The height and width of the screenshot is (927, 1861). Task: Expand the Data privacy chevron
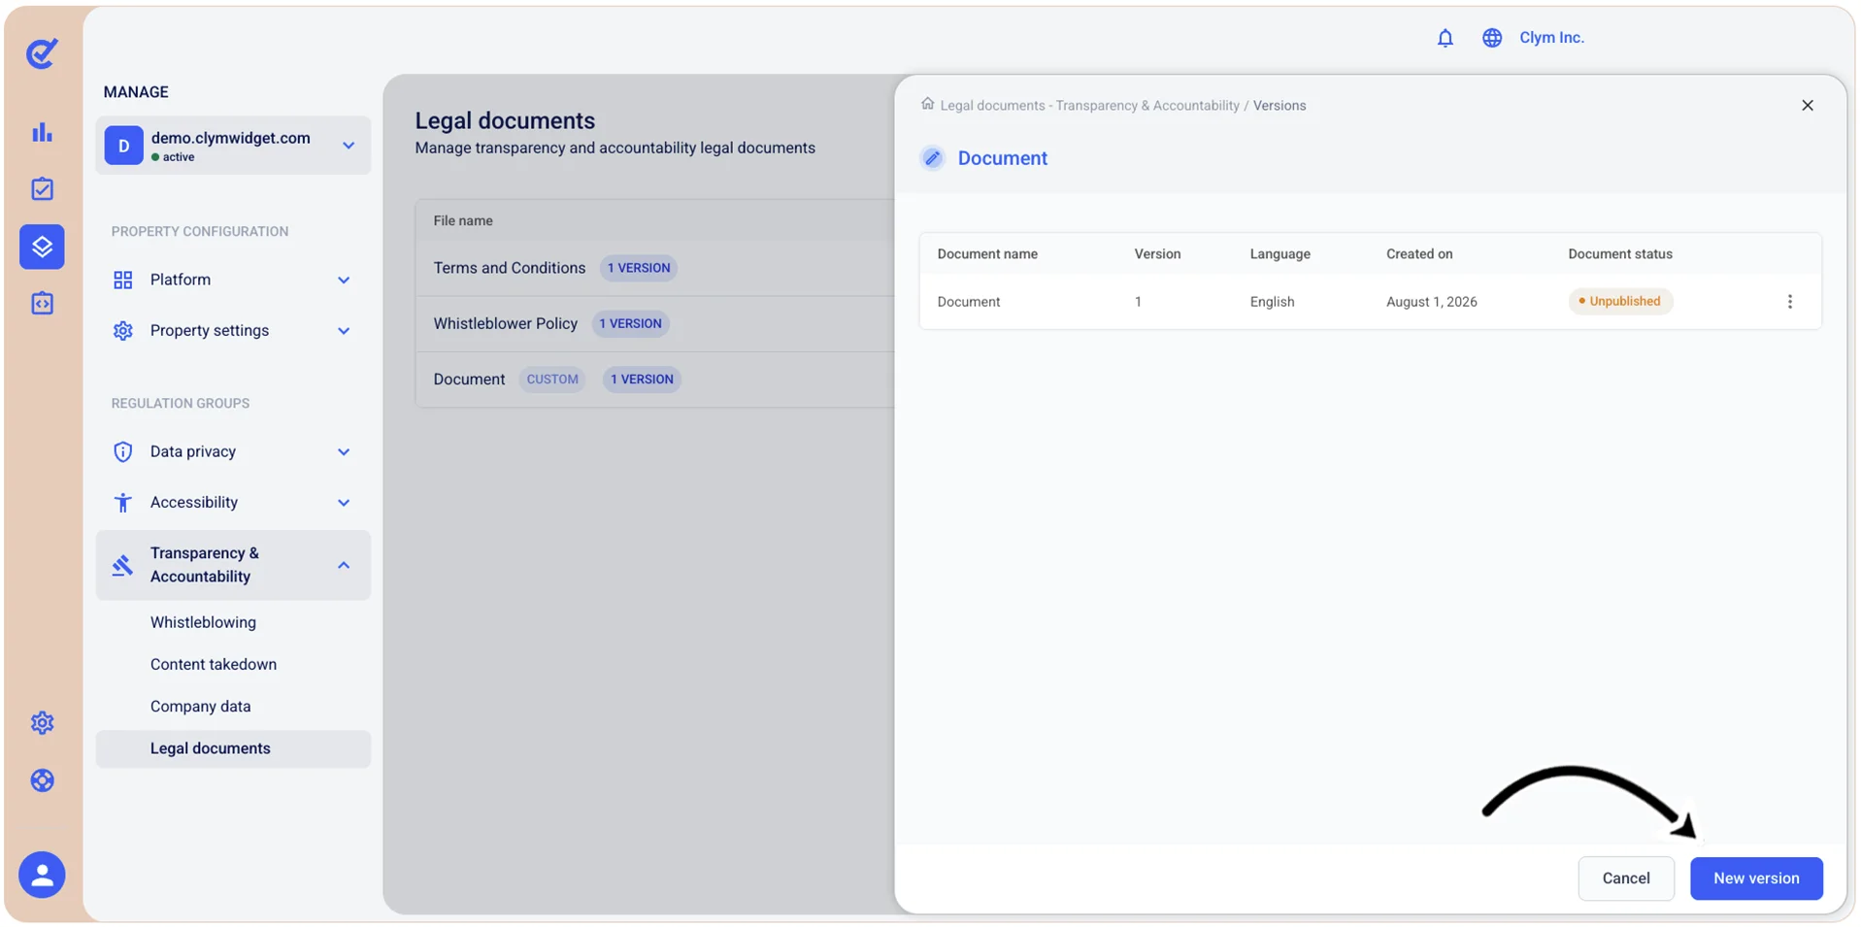tap(344, 452)
